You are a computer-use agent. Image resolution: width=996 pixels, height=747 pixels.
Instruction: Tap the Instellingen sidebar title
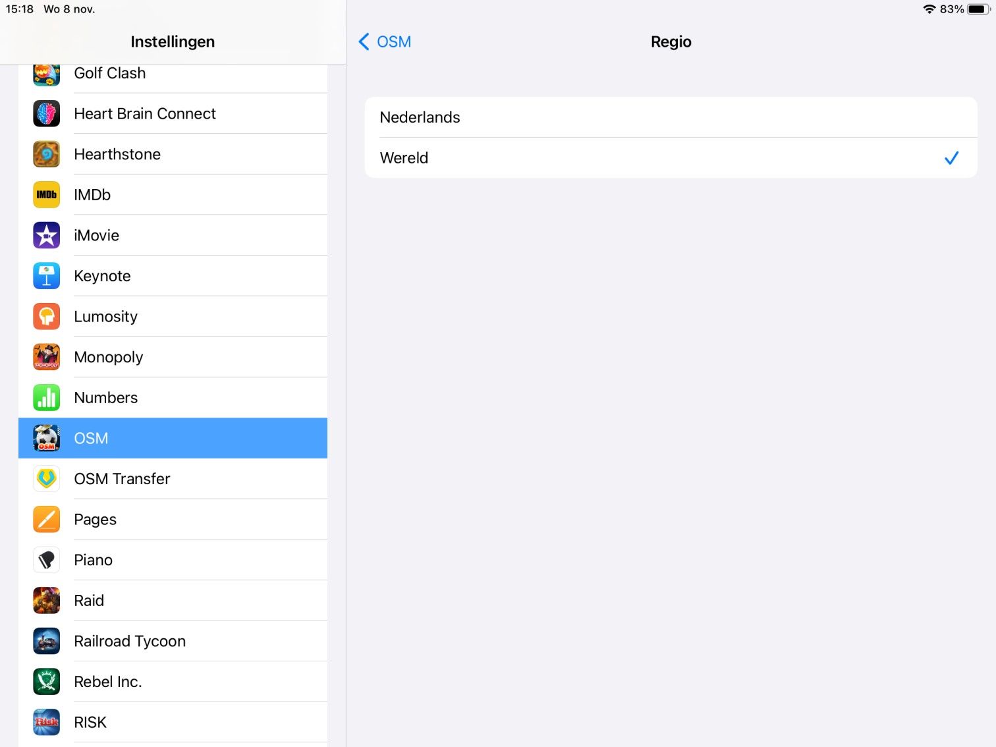point(173,41)
